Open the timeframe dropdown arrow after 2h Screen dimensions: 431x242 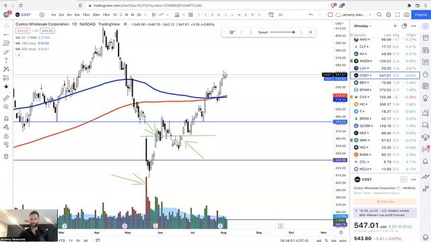[x=145, y=15]
